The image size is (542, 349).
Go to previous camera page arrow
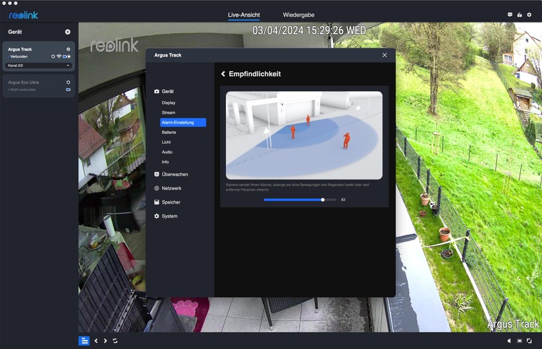[96, 340]
